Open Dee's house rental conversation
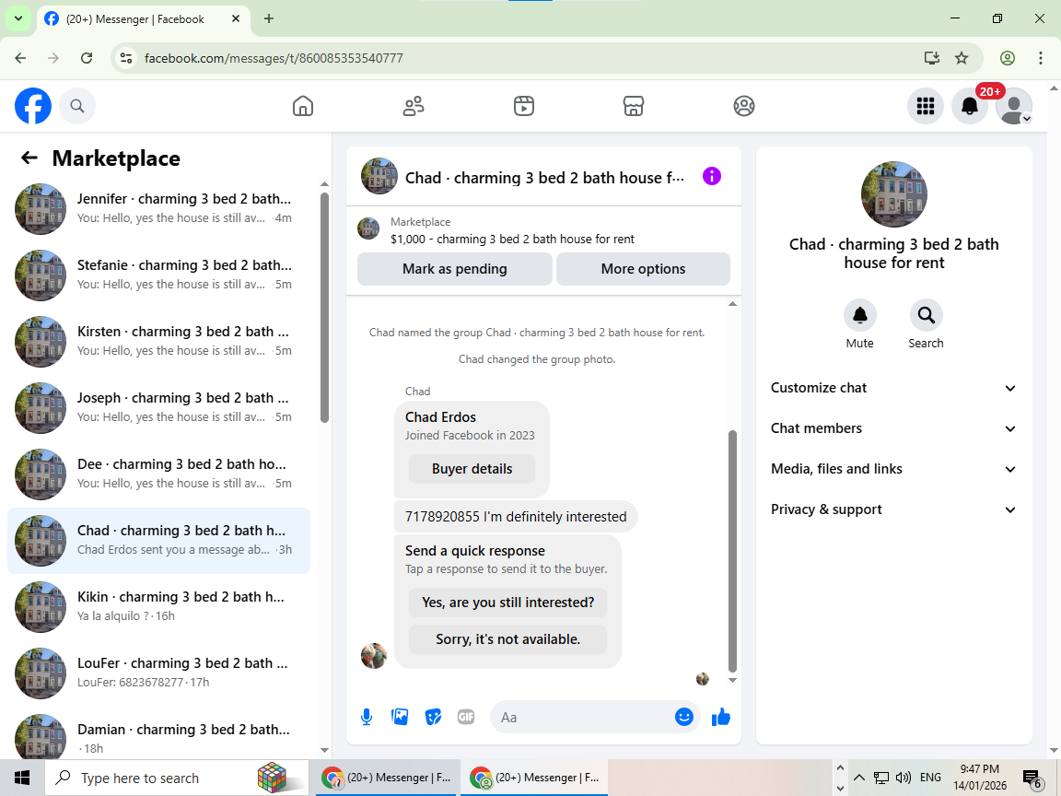 [159, 474]
